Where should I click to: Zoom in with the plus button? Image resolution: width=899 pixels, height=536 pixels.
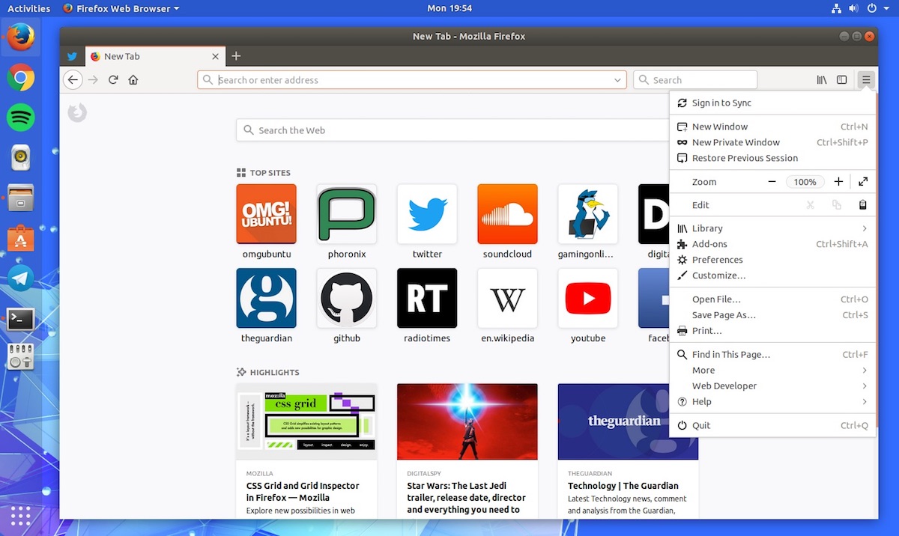point(838,182)
